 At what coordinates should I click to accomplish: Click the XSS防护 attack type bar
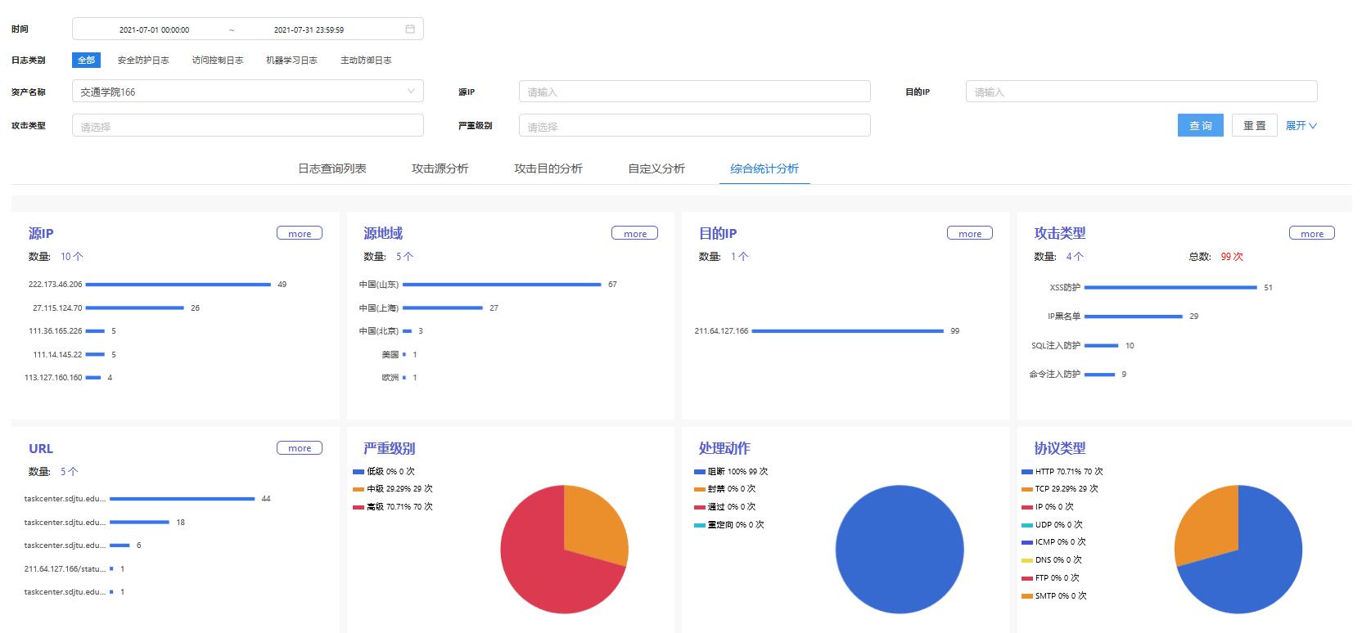click(1170, 288)
